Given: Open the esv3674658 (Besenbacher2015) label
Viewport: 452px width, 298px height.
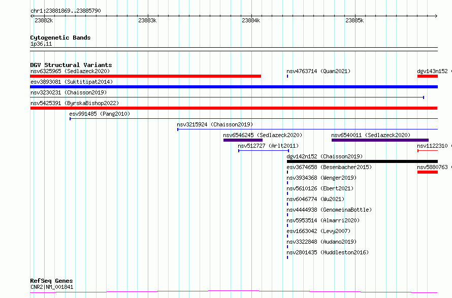Looking at the screenshot, I should click(x=329, y=167).
